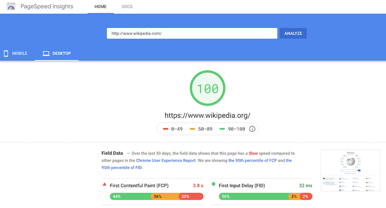
Task: Click the desktop laptop icon
Action: (x=46, y=54)
